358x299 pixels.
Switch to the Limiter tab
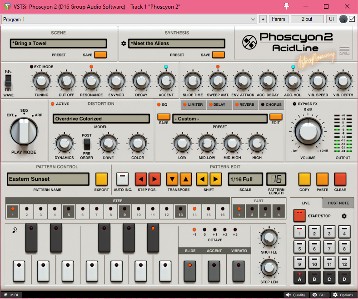[x=194, y=105]
